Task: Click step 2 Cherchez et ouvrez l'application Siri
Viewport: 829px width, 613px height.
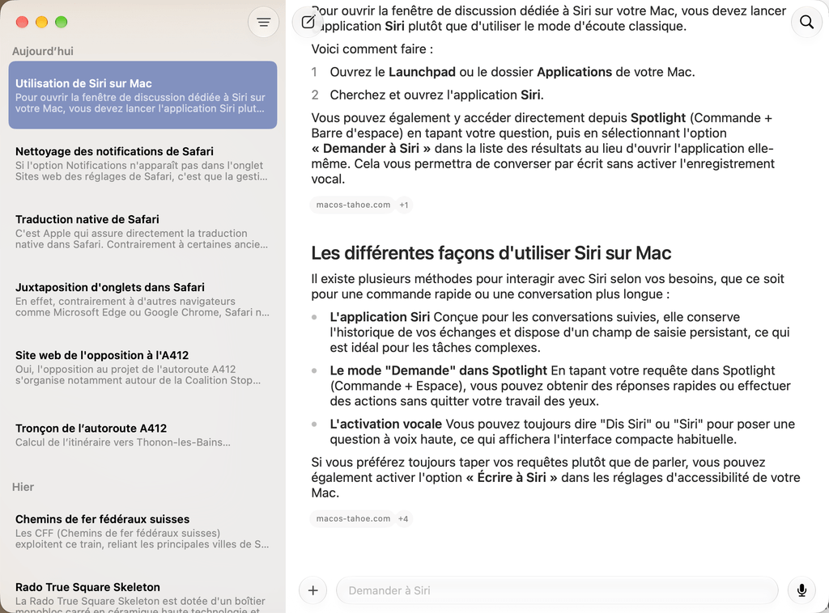Action: click(436, 95)
